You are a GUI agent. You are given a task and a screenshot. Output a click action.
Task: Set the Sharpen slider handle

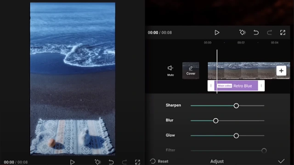[236, 106]
